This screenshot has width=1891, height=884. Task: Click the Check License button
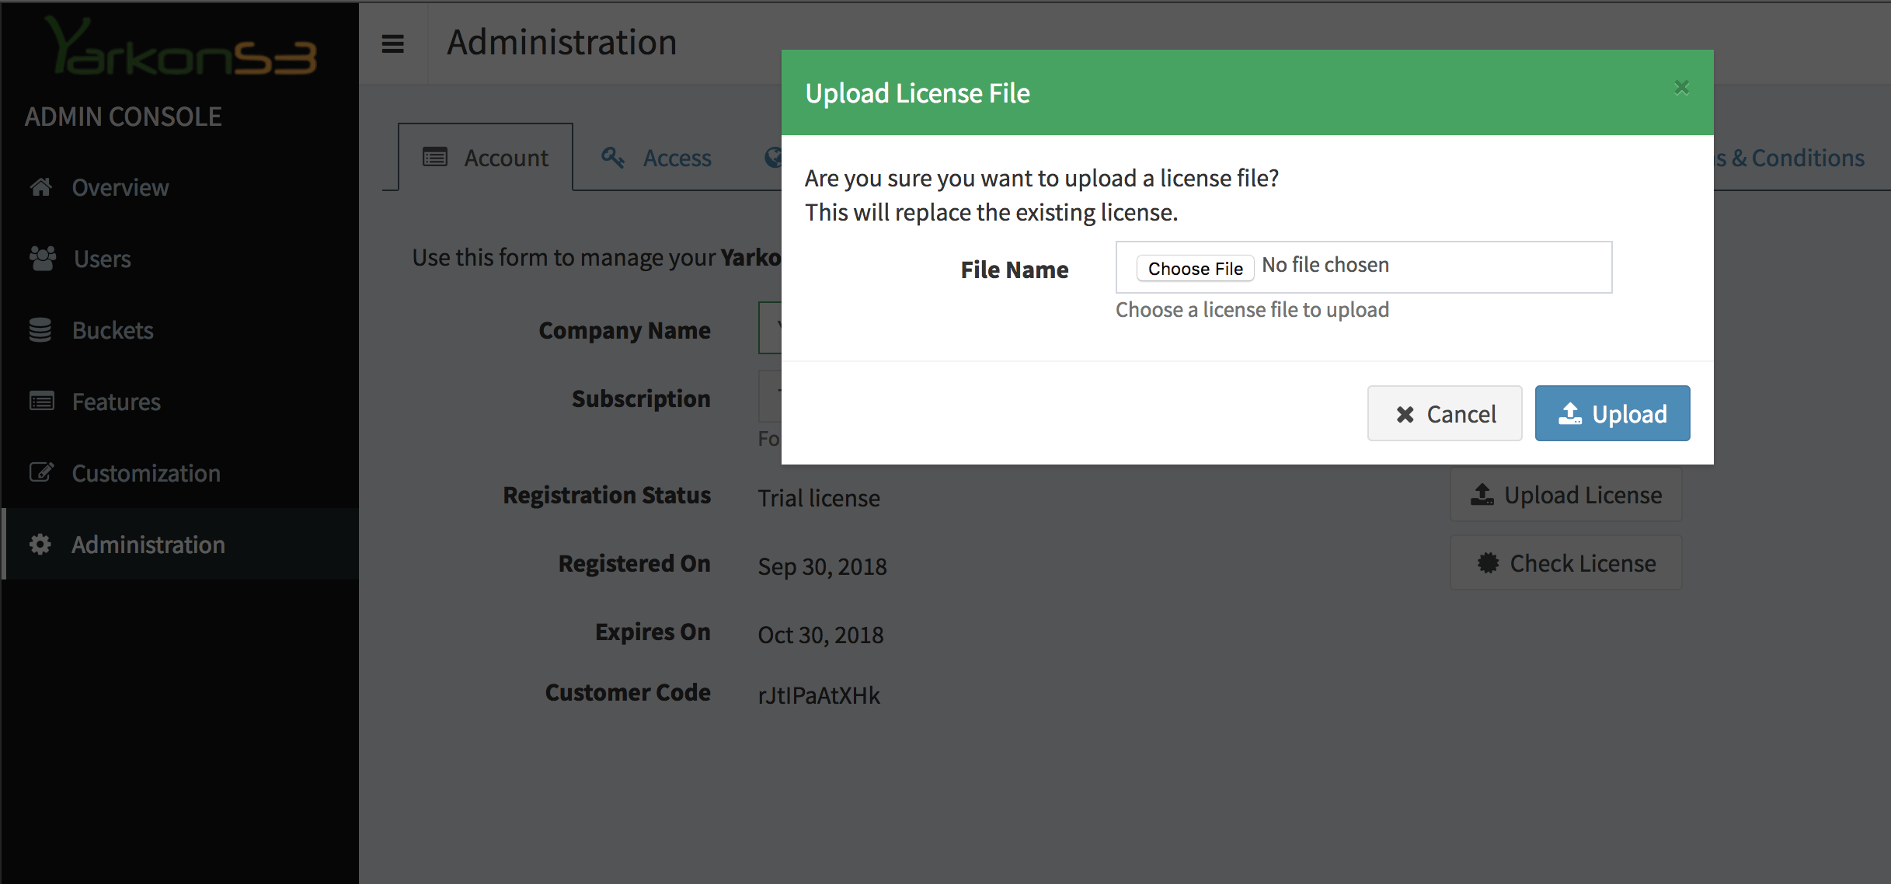click(1565, 563)
